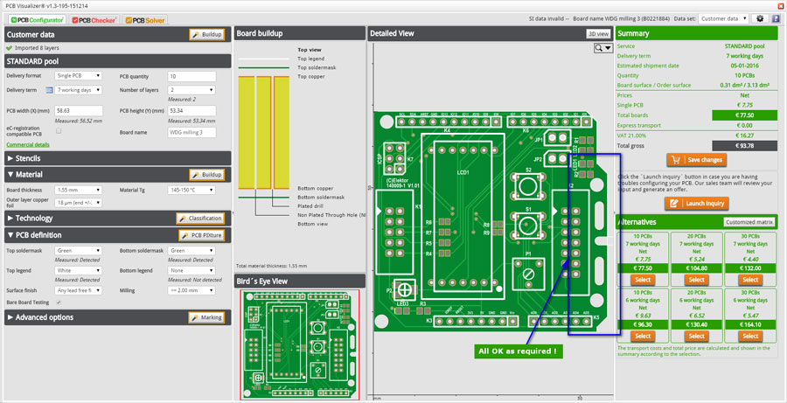Click the Save changes button
The height and width of the screenshot is (403, 787).
coord(697,160)
